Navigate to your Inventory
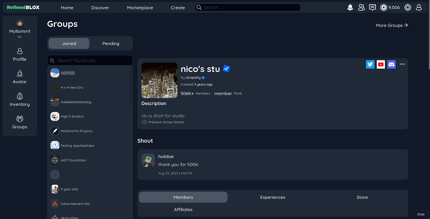 coord(19,100)
